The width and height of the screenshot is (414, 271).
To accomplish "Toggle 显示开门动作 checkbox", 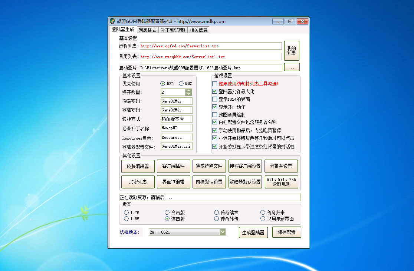I will click(215, 107).
